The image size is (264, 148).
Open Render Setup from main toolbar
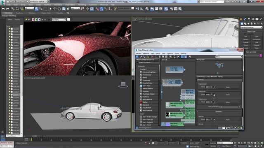(171, 9)
